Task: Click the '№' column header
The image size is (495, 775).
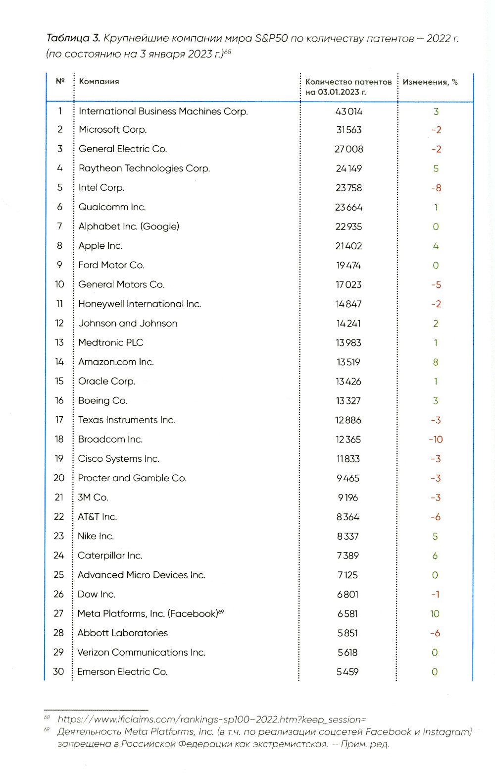Action: click(60, 81)
